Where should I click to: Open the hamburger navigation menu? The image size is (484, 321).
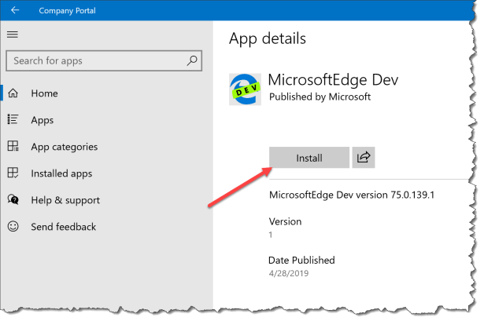point(13,35)
